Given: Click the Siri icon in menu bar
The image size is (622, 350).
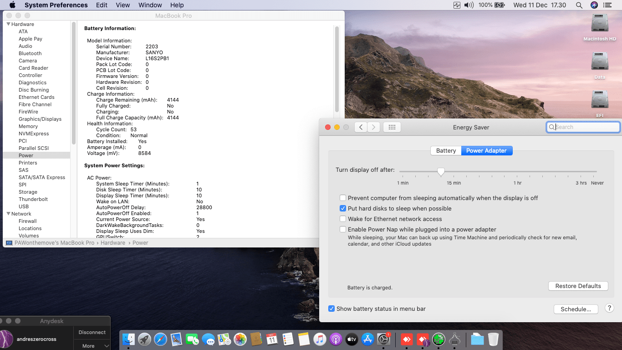Looking at the screenshot, I should pos(594,5).
